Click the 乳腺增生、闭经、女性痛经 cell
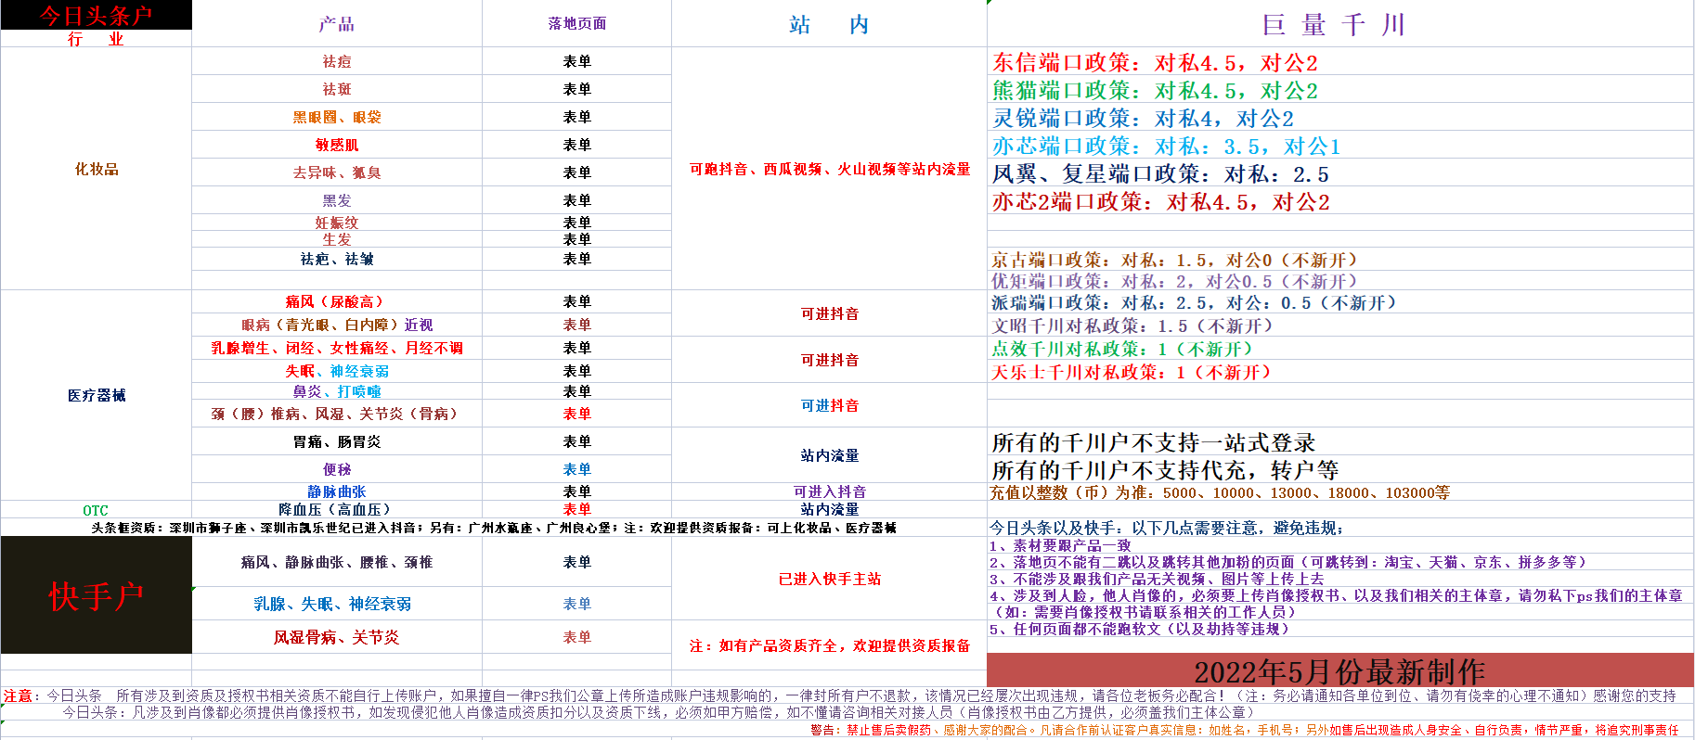The image size is (1695, 740). coord(337,348)
